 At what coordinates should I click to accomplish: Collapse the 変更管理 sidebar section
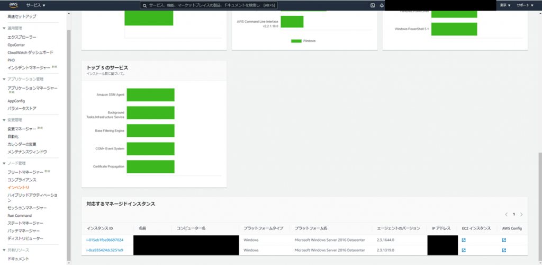click(x=4, y=120)
